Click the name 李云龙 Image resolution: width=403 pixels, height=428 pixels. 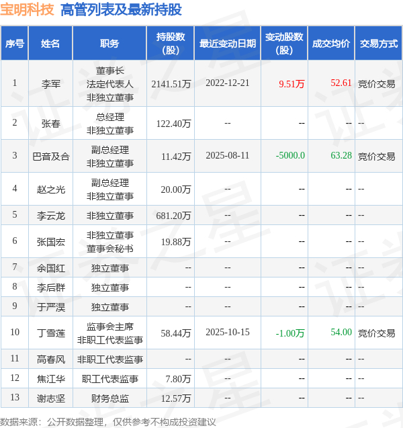pos(51,216)
